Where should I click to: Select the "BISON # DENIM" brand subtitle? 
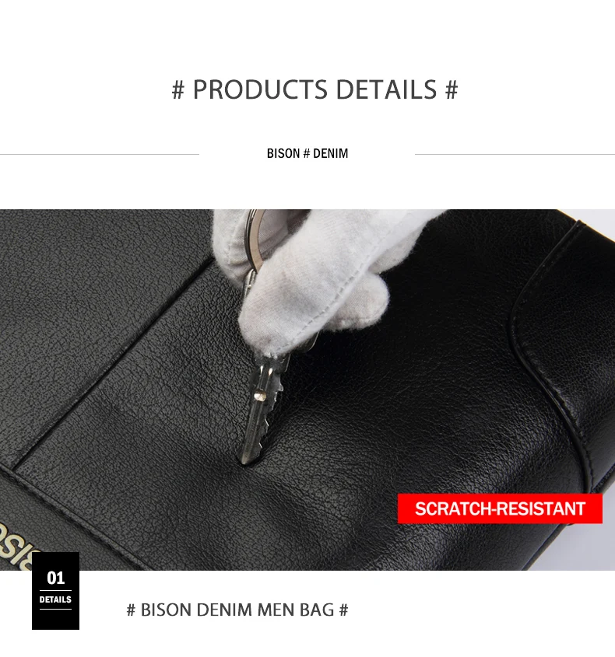(x=307, y=154)
